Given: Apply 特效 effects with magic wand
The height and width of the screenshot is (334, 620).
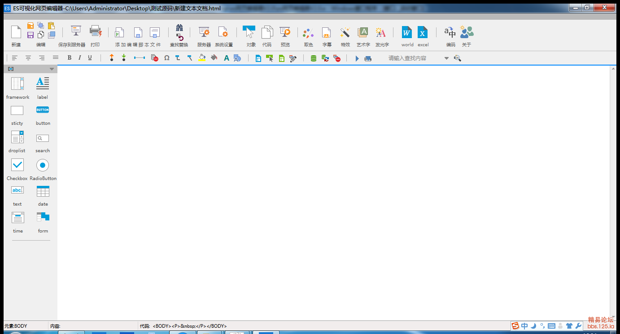Looking at the screenshot, I should (345, 32).
